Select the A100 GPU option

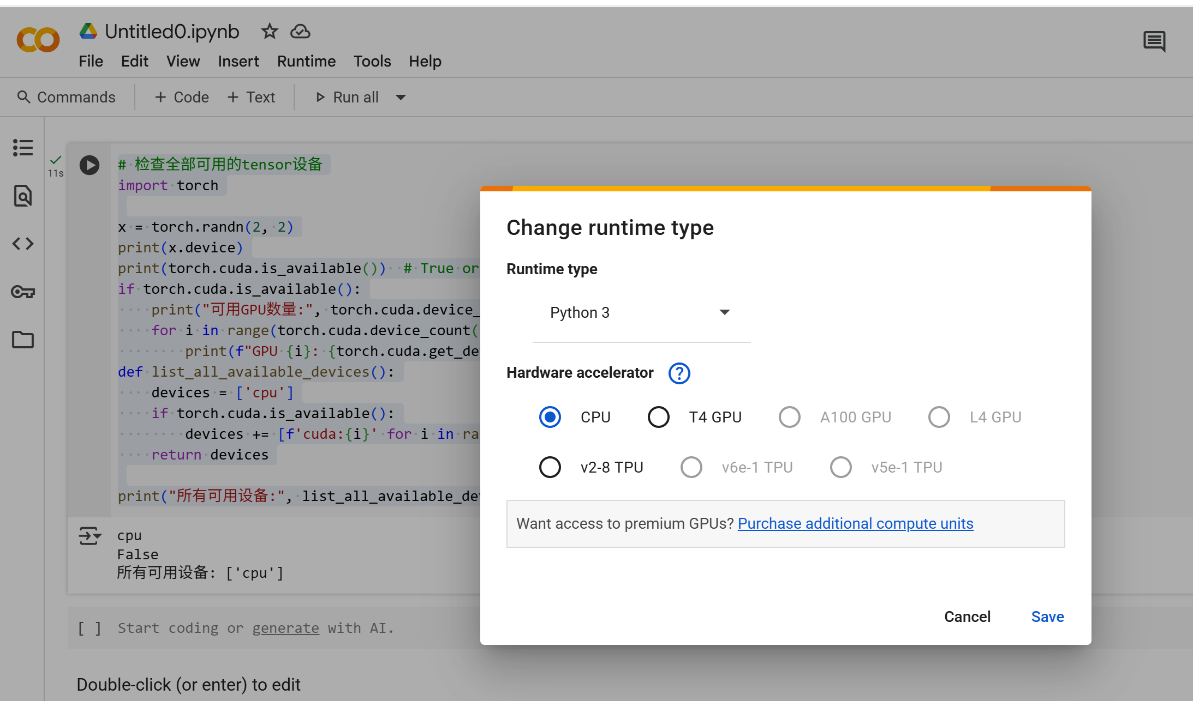(x=790, y=417)
